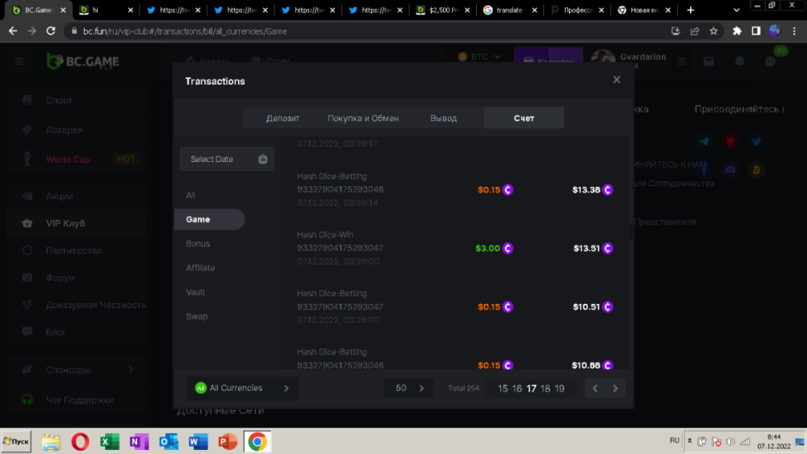The width and height of the screenshot is (807, 454).
Task: Click the next page arrow in pagination
Action: pyautogui.click(x=616, y=389)
